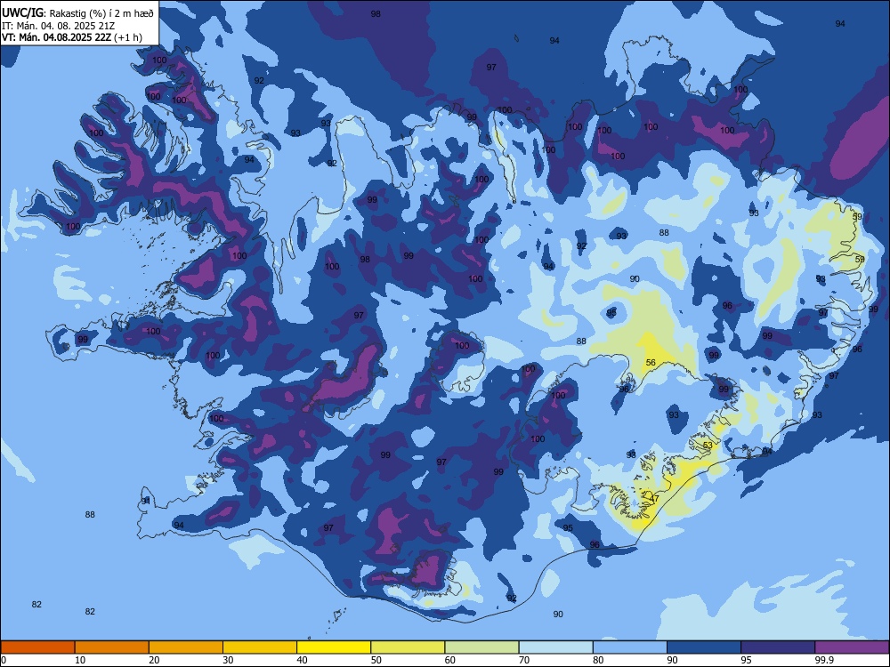Click the humidity value '47' on the map
This screenshot has height=667, width=890.
pos(654,499)
